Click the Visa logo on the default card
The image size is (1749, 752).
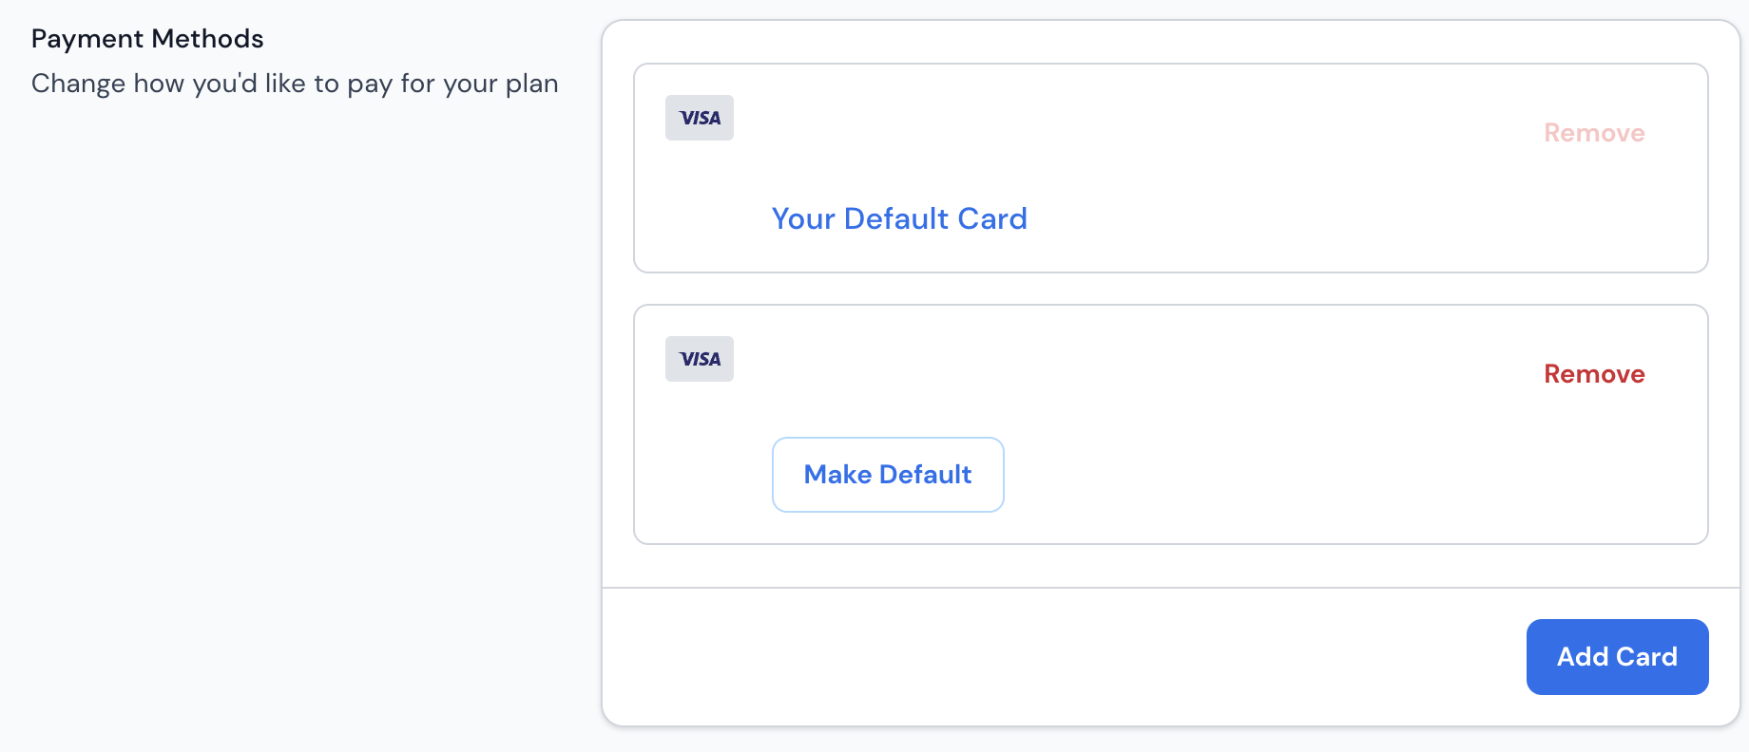[x=700, y=118]
